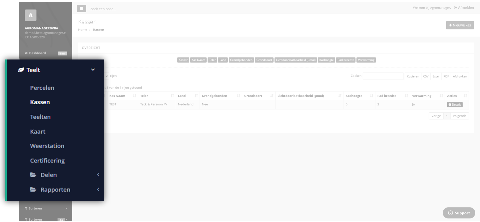Click the folder icon beside Rapporten
The width and height of the screenshot is (480, 222).
point(33,189)
